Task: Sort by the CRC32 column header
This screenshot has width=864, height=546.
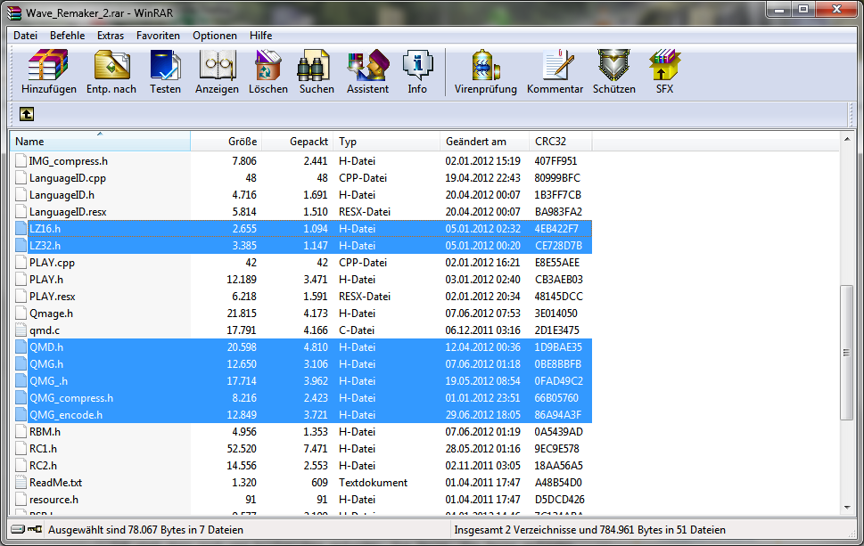Action: [x=560, y=142]
